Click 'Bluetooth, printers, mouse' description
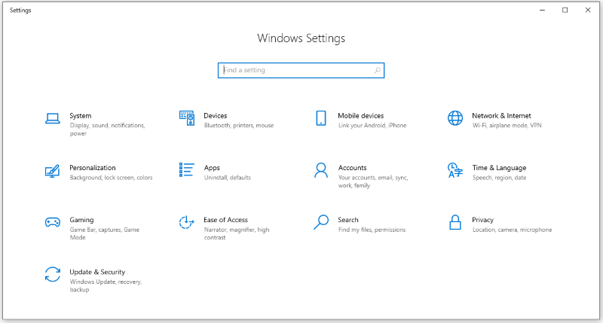Viewport: 603px width, 323px height. (x=239, y=126)
